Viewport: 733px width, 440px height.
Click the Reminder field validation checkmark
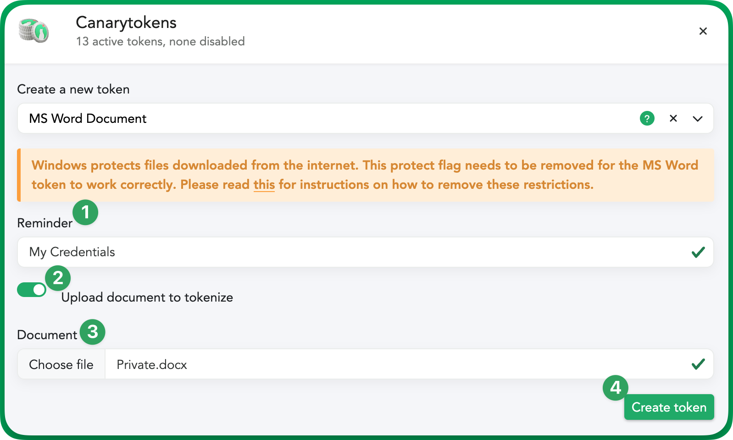pyautogui.click(x=698, y=252)
